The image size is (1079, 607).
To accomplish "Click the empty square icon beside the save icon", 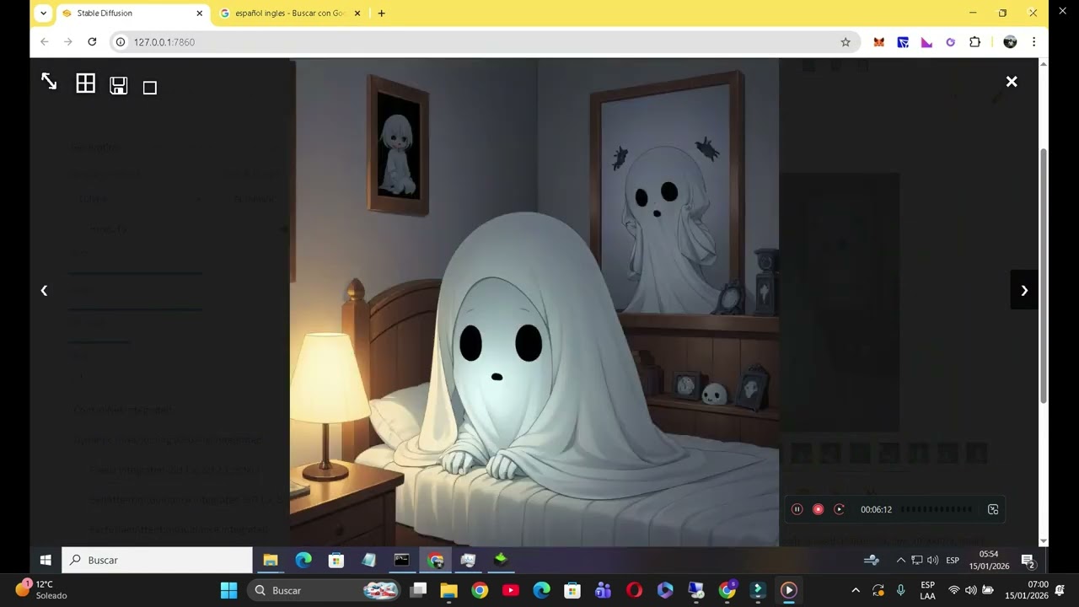I will tap(150, 88).
